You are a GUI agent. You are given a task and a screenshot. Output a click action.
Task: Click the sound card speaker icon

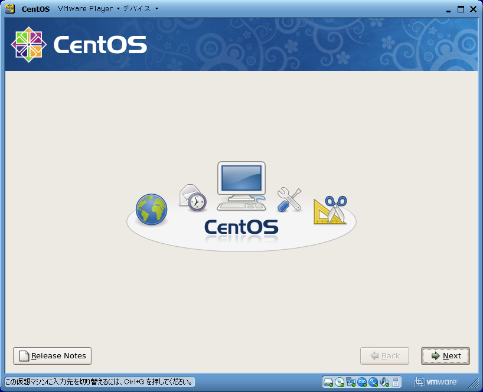click(384, 382)
